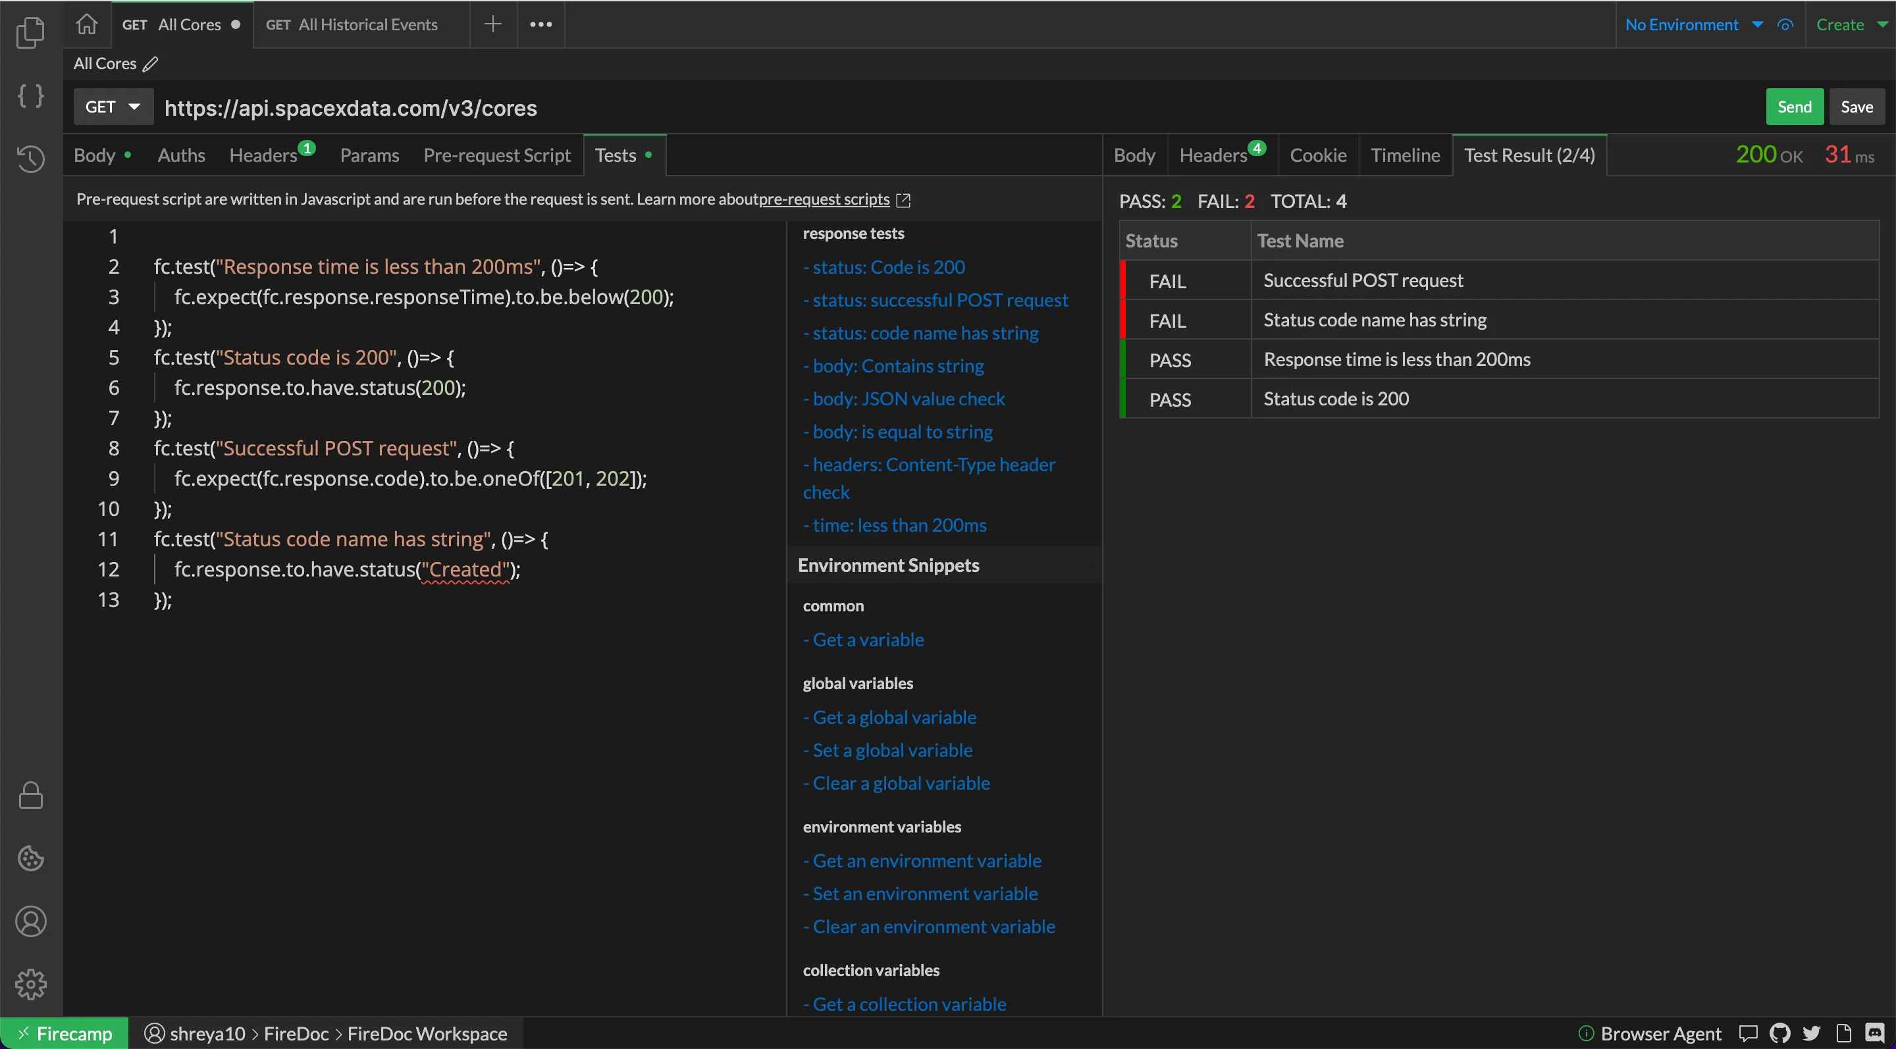Open Discord from the bottom status bar

pos(1876,1033)
